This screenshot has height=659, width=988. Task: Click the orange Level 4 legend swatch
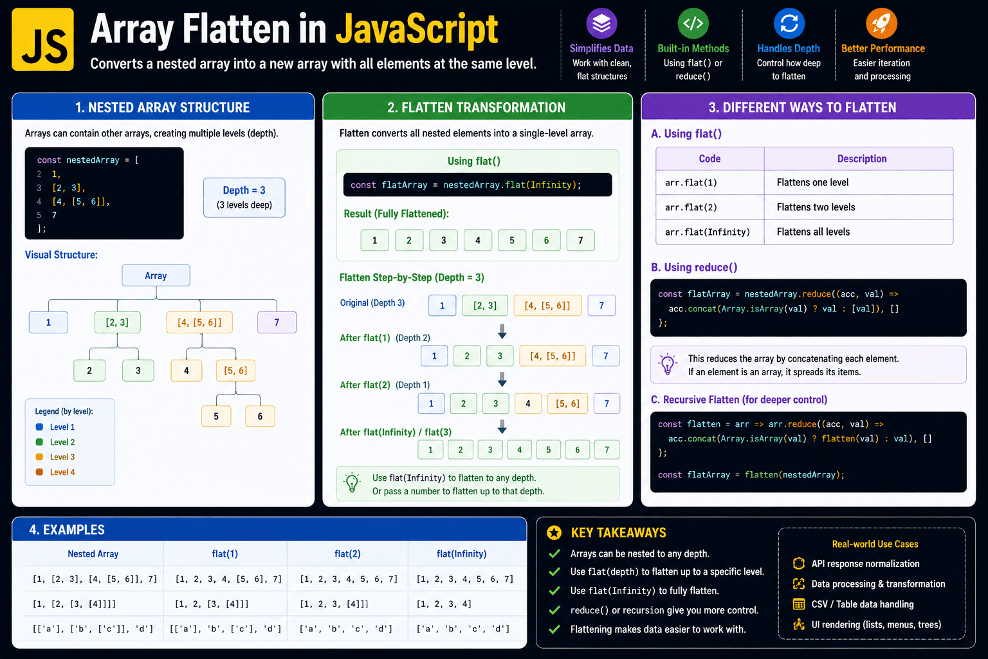[x=39, y=472]
